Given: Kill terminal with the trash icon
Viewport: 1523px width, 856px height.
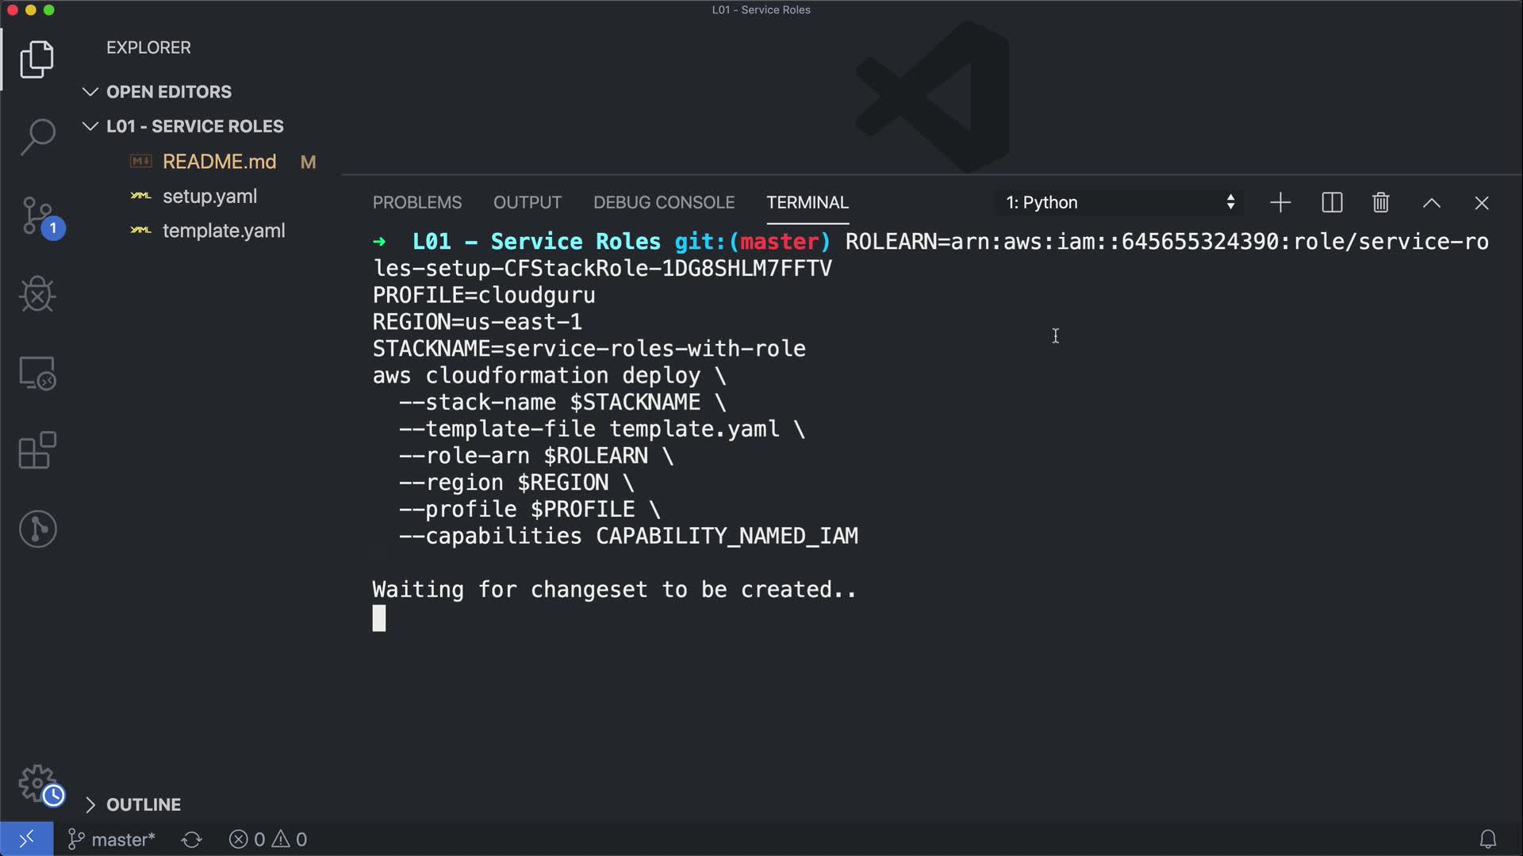Looking at the screenshot, I should [1380, 203].
